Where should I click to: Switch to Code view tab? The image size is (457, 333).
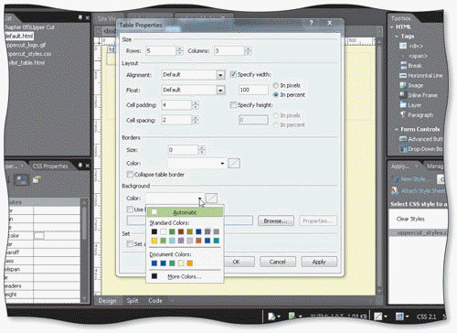pos(155,301)
